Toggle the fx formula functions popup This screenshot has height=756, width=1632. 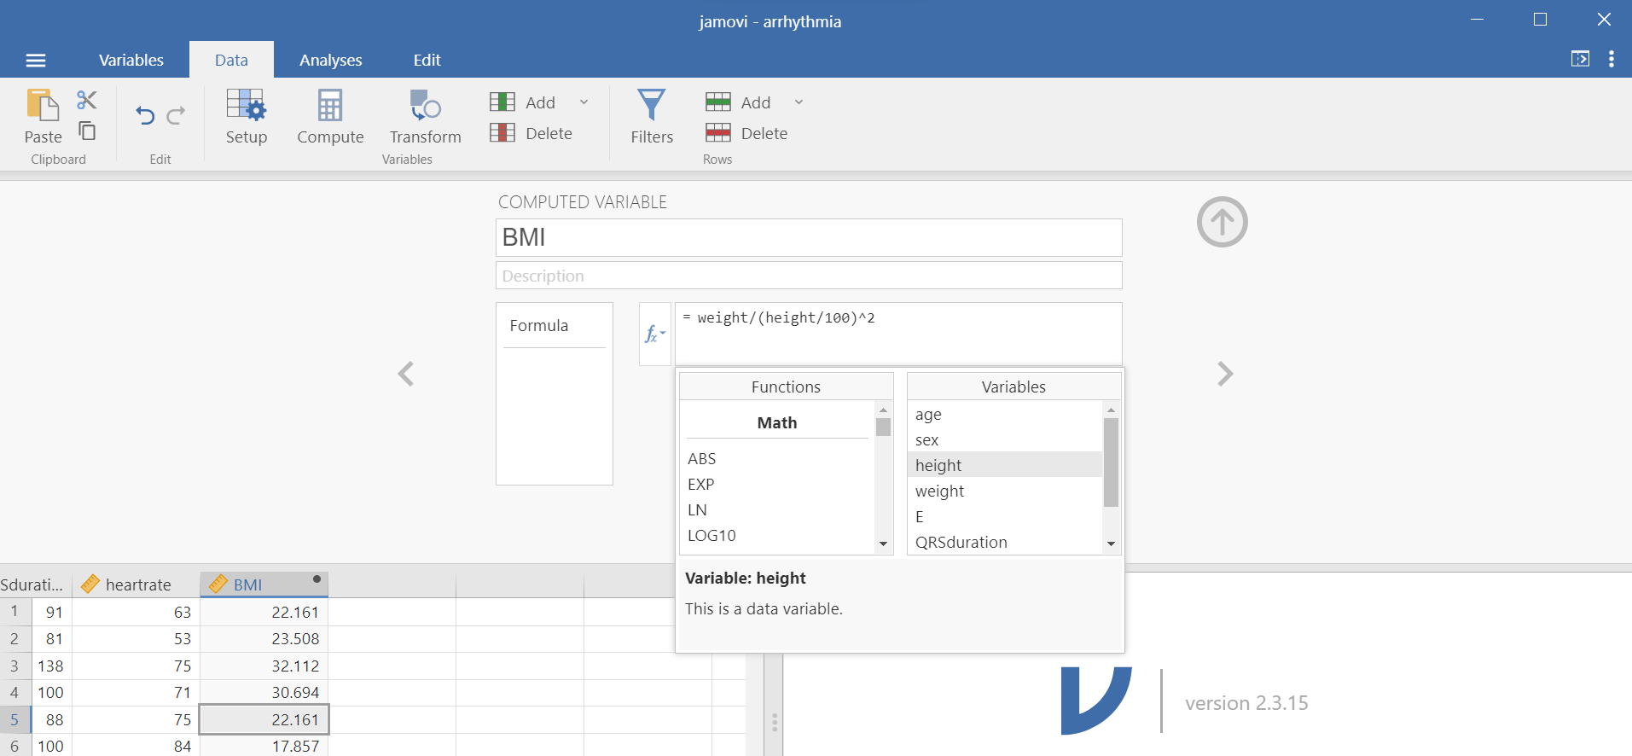[654, 334]
